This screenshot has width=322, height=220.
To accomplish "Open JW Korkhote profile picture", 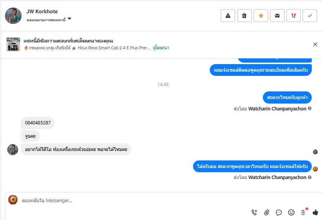I will pyautogui.click(x=13, y=16).
